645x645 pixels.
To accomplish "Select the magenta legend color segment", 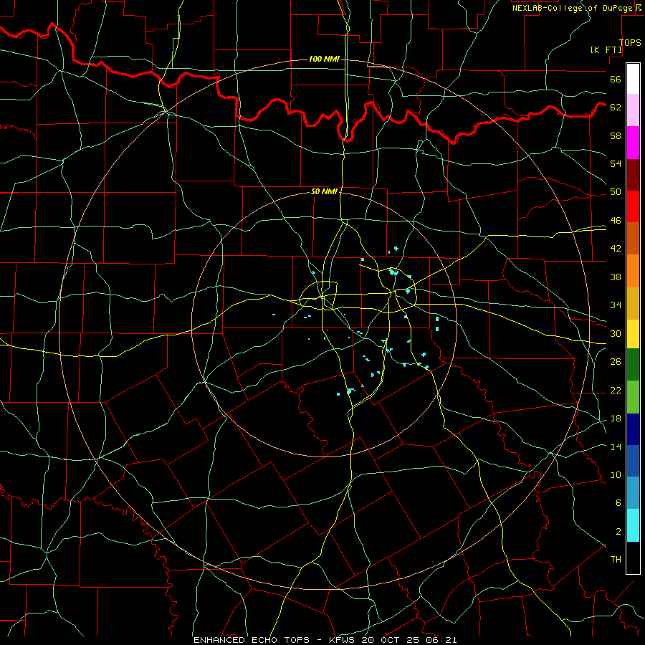I will click(x=633, y=143).
